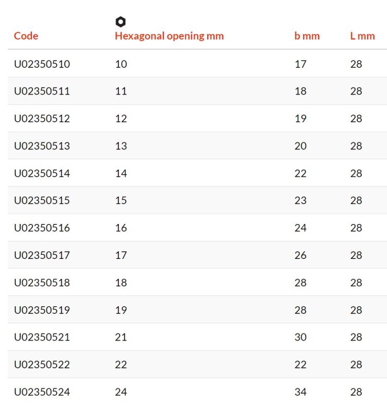Screen dimensions: 387x411
Task: Select product code U02350521
Action: [x=42, y=337]
